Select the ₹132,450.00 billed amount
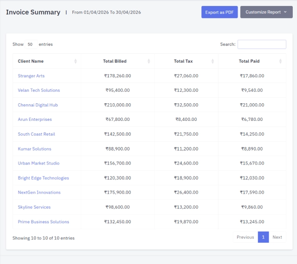 [x=117, y=222]
